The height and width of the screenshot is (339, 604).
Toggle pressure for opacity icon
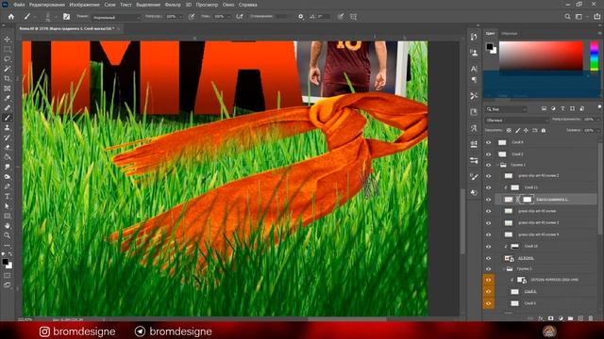coord(192,17)
